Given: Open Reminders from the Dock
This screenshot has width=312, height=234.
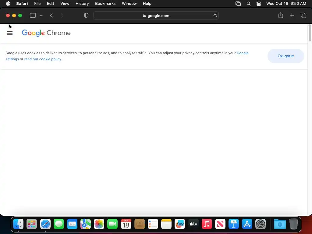Looking at the screenshot, I should (153, 224).
